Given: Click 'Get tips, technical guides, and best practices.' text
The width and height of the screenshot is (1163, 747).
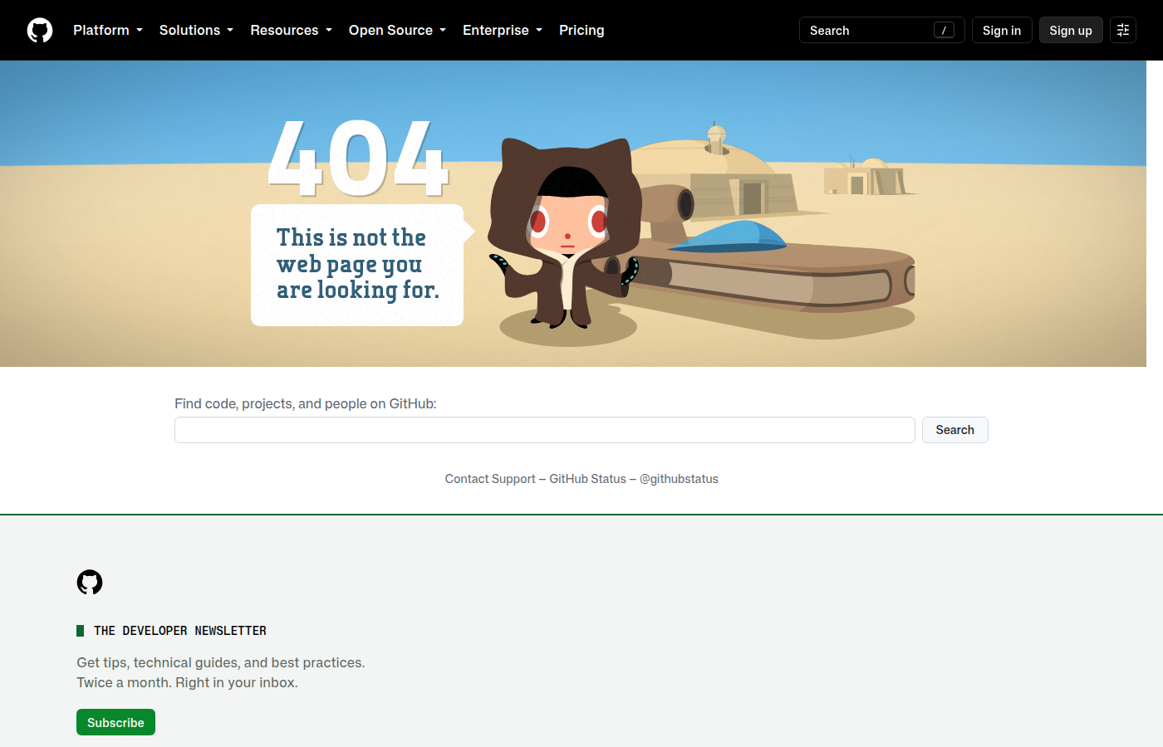Looking at the screenshot, I should pyautogui.click(x=221, y=662).
